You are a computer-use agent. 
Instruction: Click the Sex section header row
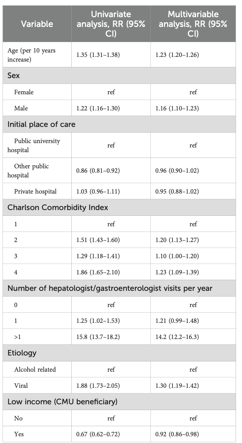point(14,75)
